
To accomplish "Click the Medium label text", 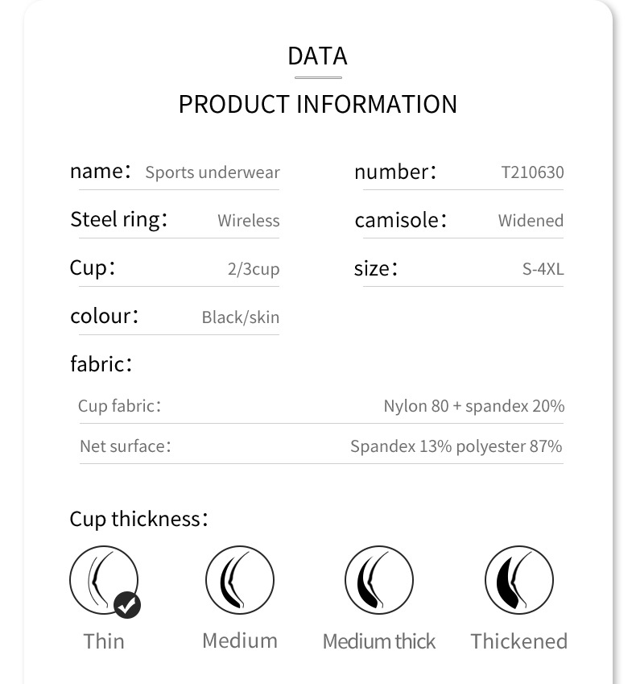I will (x=240, y=640).
